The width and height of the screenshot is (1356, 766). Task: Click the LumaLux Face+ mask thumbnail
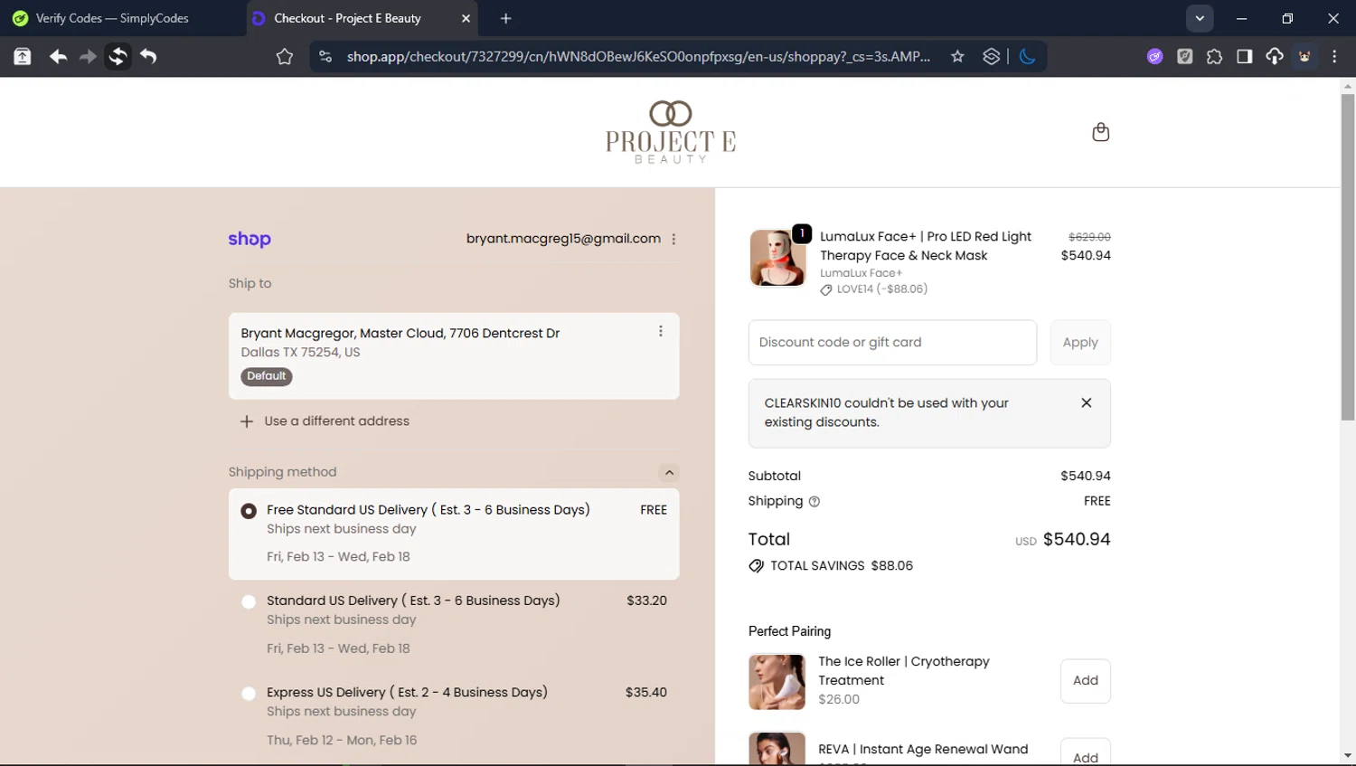777,258
